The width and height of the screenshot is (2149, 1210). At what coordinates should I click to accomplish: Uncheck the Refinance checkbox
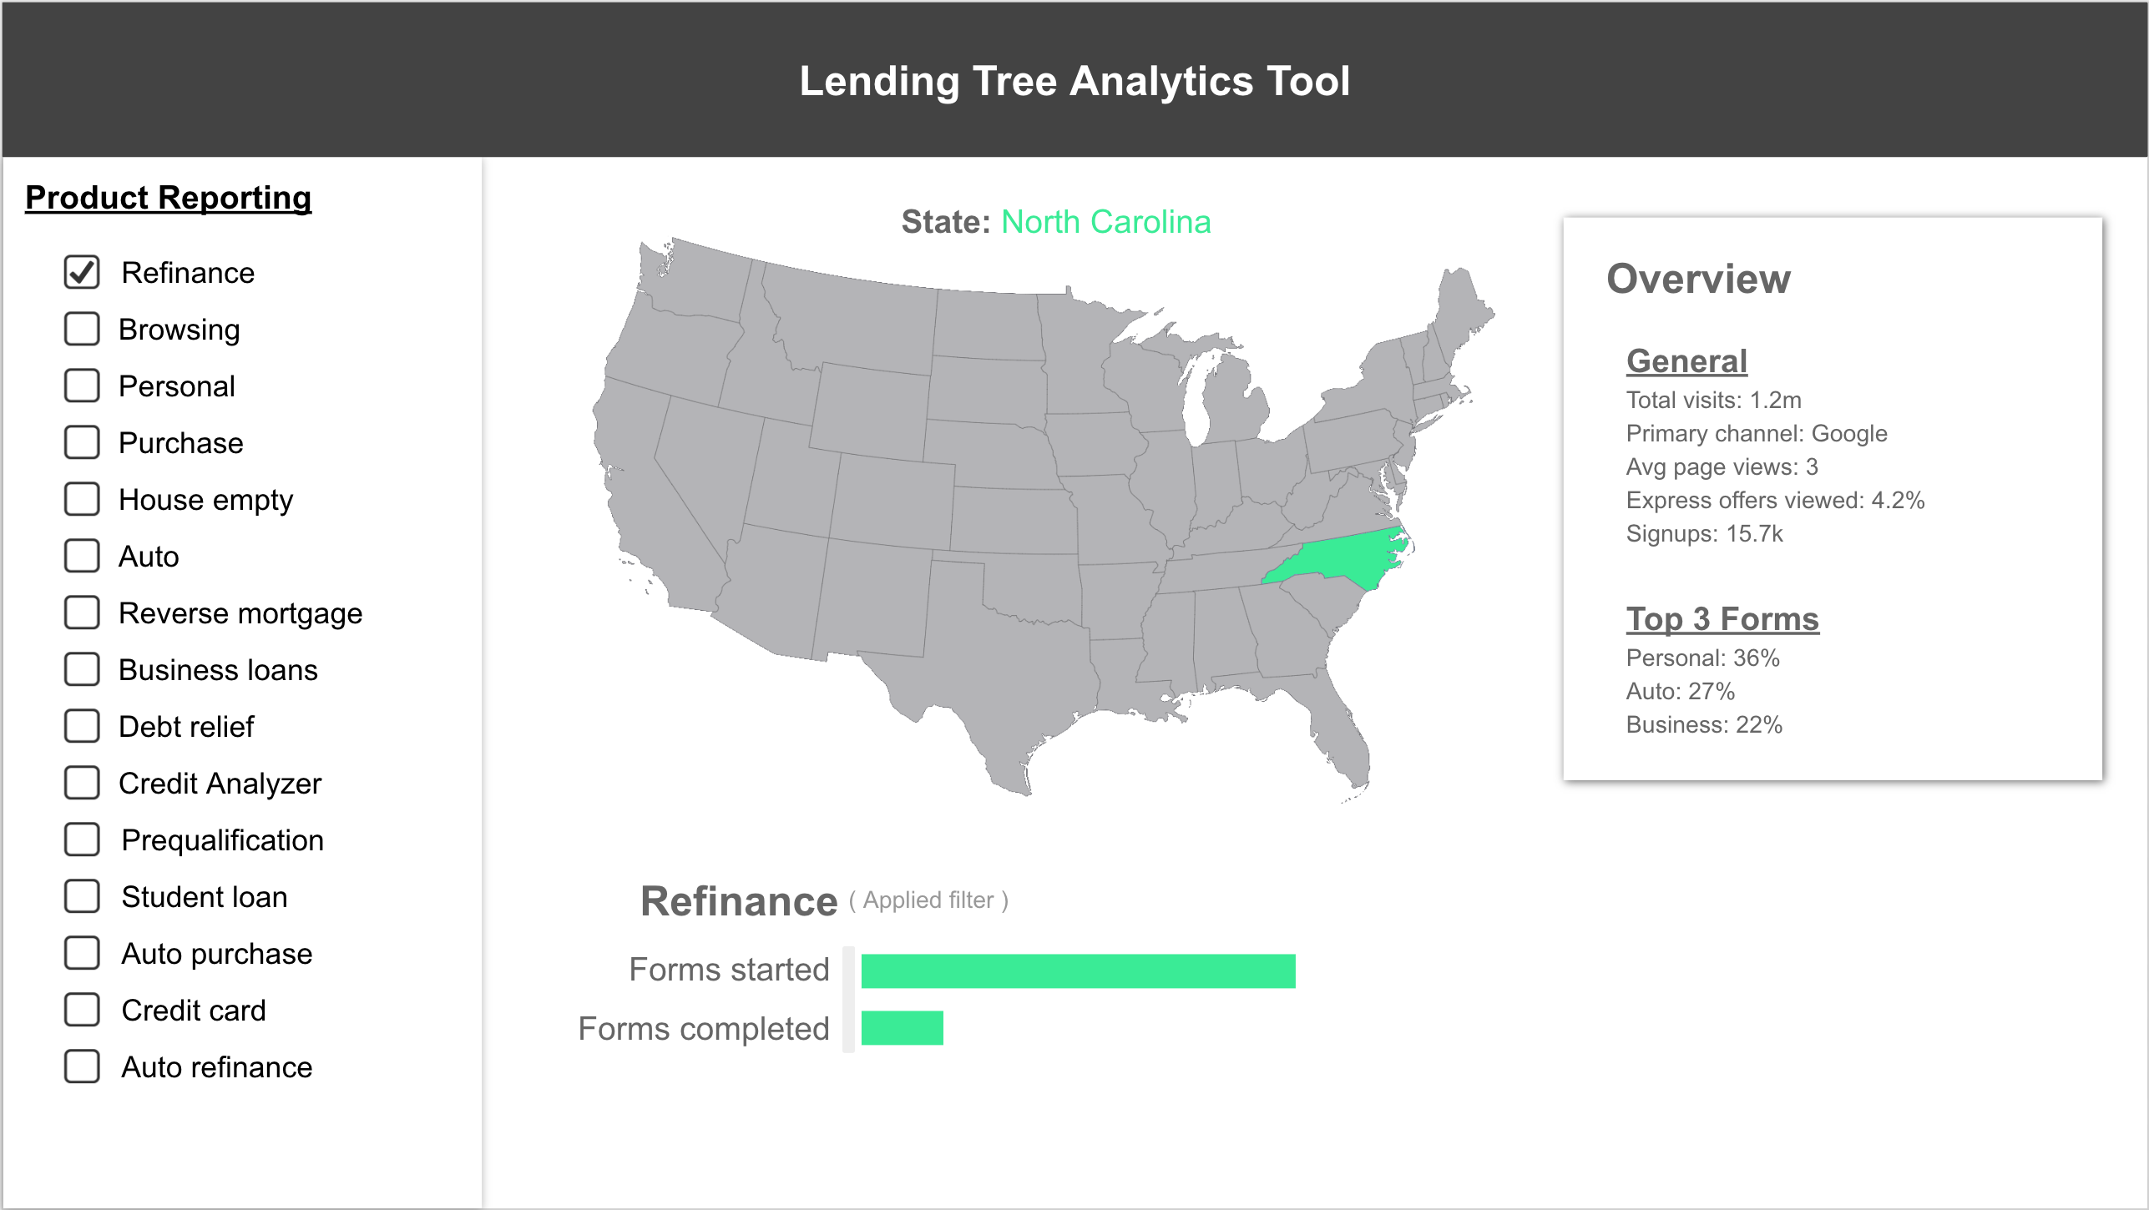[82, 273]
